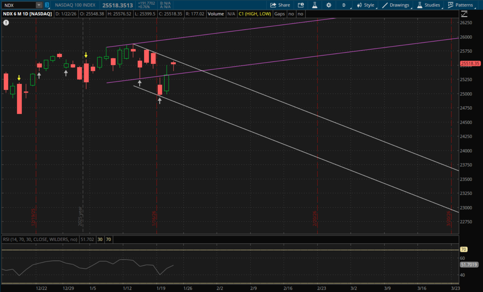Screen dimensions: 483x292
Task: Open the Style menu
Action: 366,5
